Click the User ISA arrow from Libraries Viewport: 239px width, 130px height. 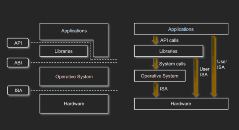195,77
